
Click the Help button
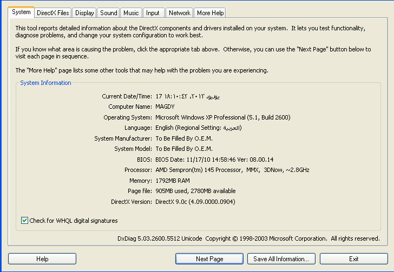point(42,258)
